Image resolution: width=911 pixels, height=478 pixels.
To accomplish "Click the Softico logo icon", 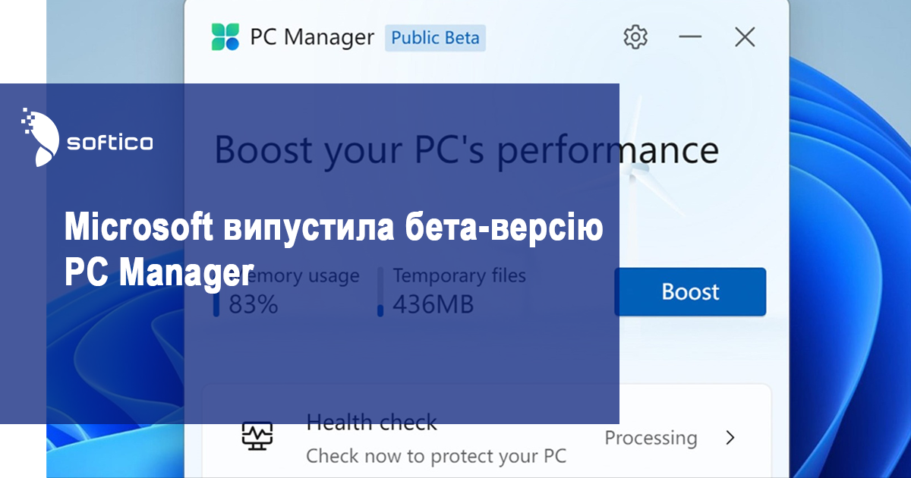I will (40, 137).
